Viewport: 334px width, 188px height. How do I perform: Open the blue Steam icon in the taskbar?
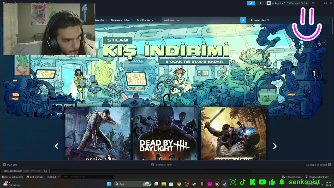tap(194, 184)
